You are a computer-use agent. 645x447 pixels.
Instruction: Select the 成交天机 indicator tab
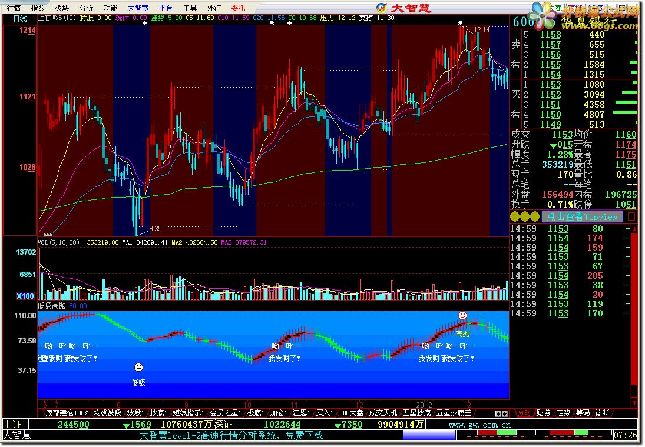383,413
